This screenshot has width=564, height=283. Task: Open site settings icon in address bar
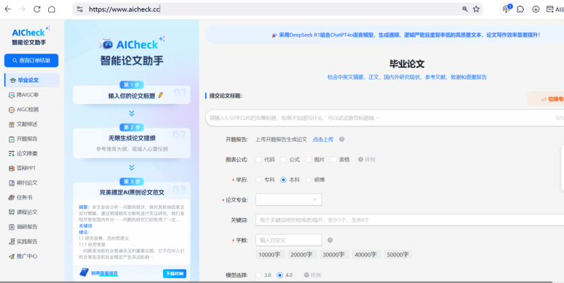pyautogui.click(x=80, y=10)
